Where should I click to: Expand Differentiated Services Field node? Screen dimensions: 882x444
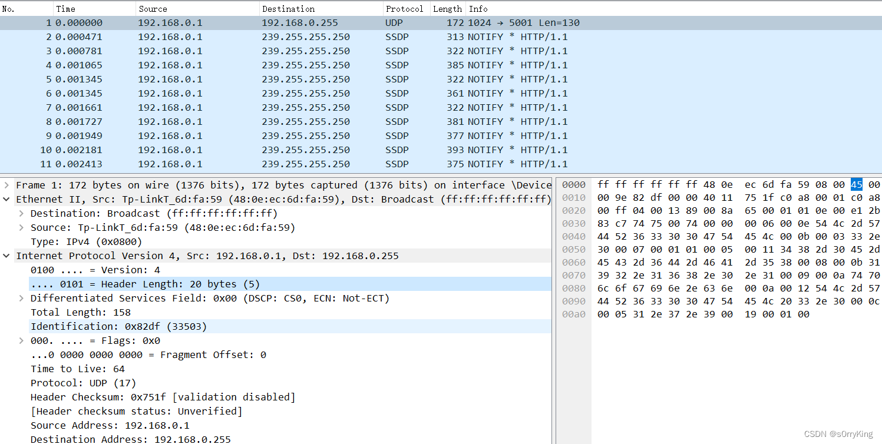click(21, 298)
